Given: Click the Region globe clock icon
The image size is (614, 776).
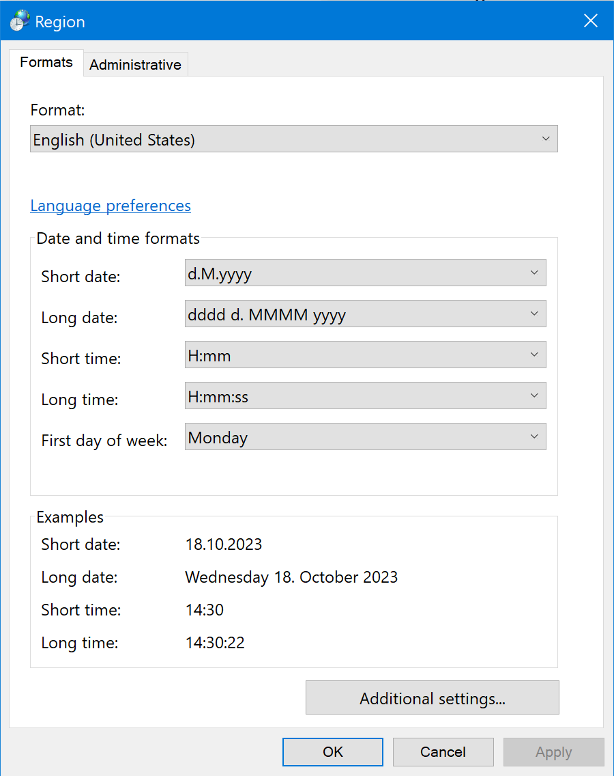Looking at the screenshot, I should point(20,20).
